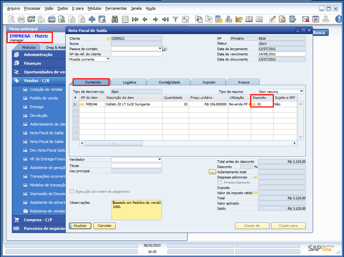Click the Copiar para button
This screenshot has width=344, height=257.
coord(288,226)
